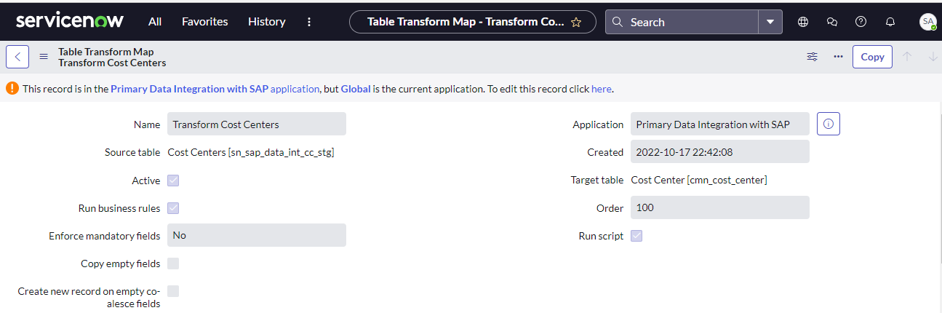
Task: Click the 'here' link to edit
Action: click(602, 89)
